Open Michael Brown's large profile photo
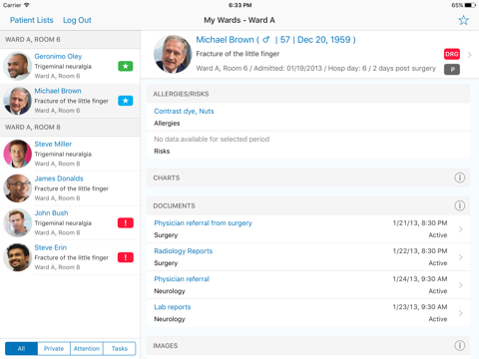 173,54
